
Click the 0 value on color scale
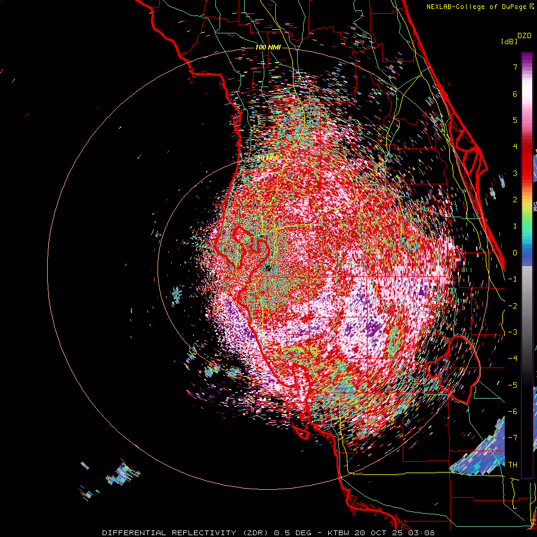[x=515, y=253]
